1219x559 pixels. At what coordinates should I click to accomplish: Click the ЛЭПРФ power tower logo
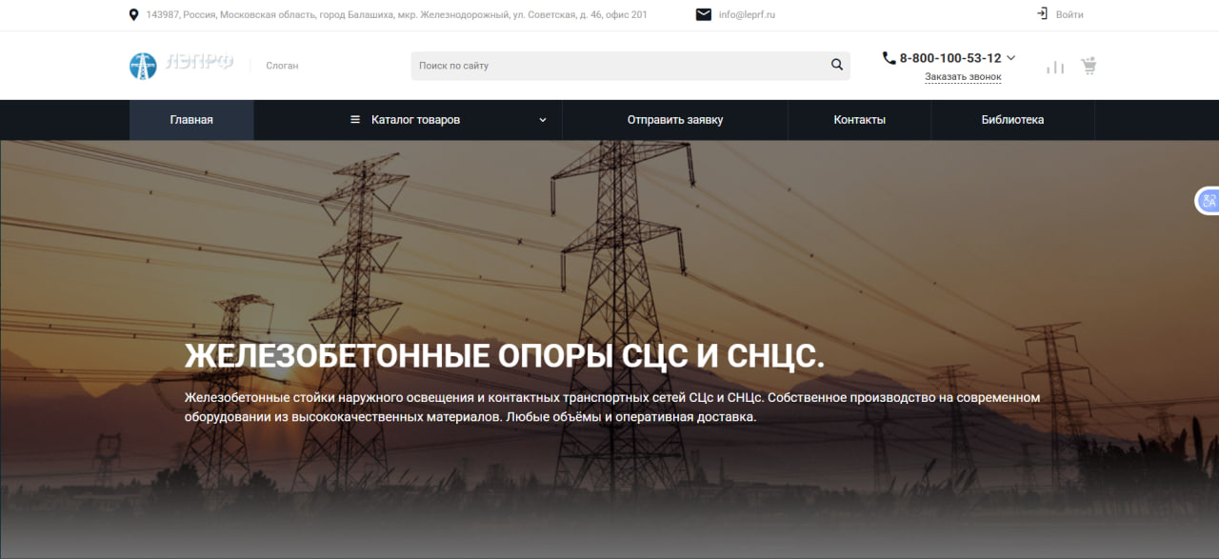point(143,66)
